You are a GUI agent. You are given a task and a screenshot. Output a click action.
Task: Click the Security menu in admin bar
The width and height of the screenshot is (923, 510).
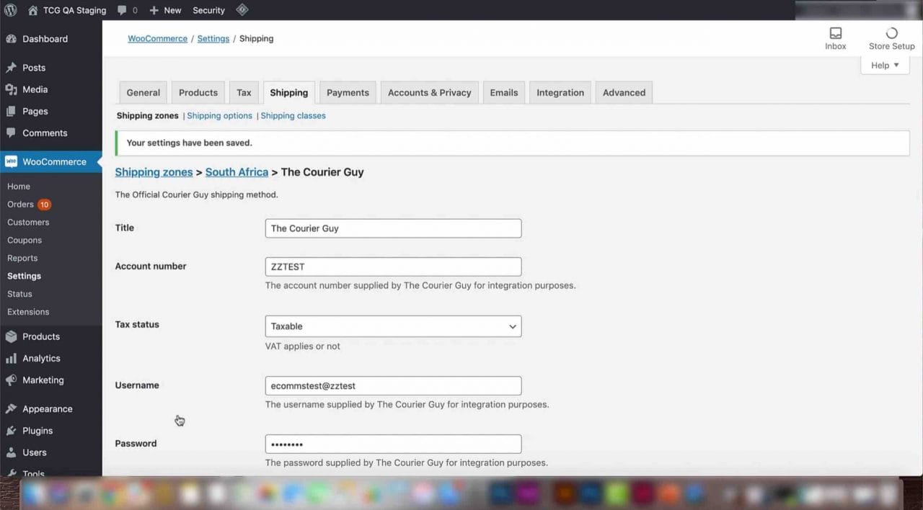pyautogui.click(x=208, y=10)
